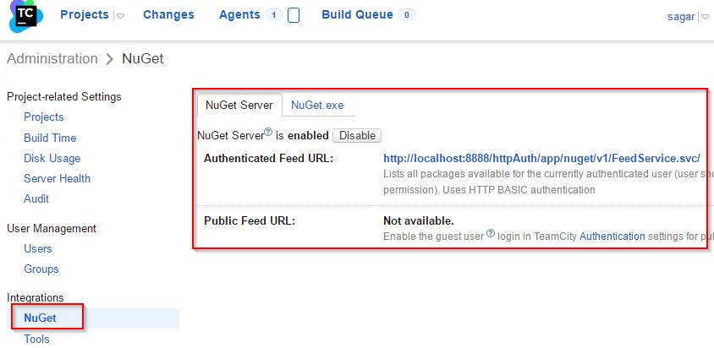Open Projects in the sidebar
Viewport: 714px width, 348px height.
click(44, 117)
